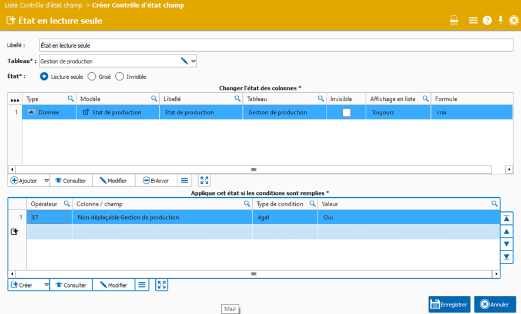Open the help question mark icon
Viewport: 521px width, 314px height.
(x=487, y=21)
